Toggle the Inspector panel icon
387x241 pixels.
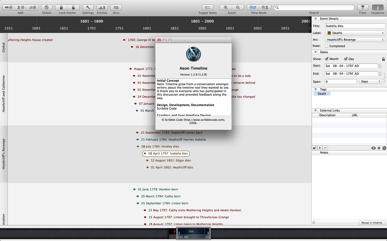378,7
